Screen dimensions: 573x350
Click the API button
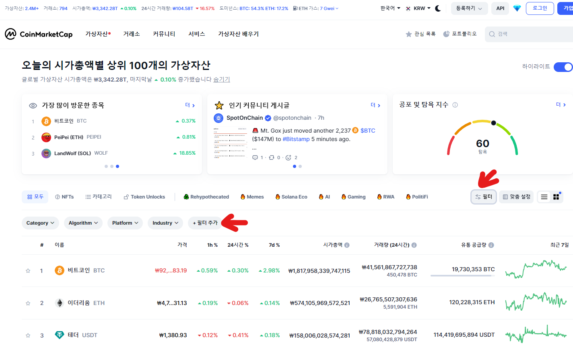click(x=500, y=8)
